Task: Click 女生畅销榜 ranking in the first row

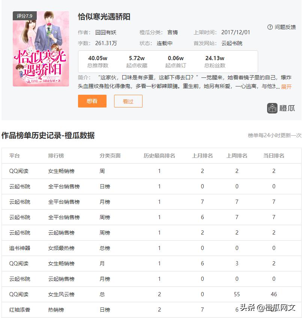Action: [x=61, y=171]
